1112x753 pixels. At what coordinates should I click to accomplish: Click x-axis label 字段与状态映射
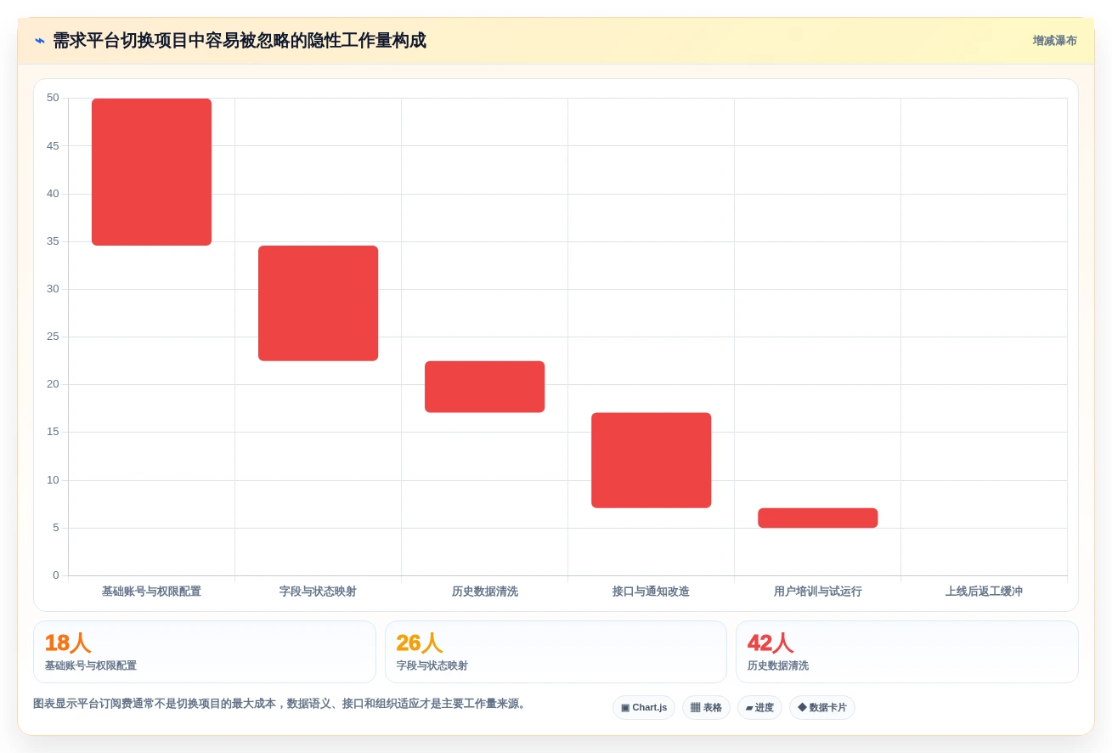tap(318, 592)
